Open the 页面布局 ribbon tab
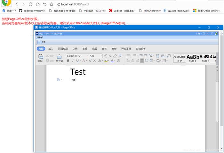 [x=63, y=49]
